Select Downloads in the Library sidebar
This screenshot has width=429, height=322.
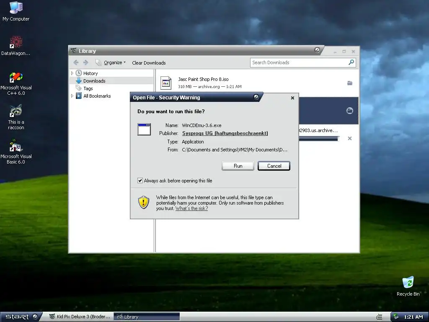94,81
